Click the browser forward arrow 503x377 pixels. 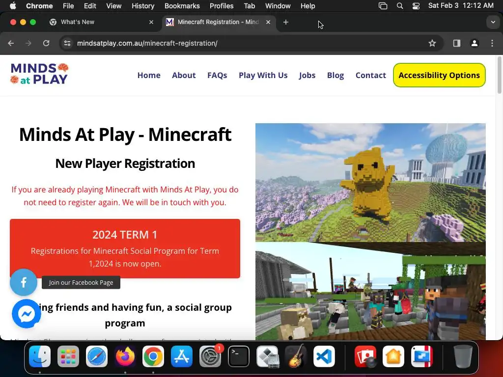tap(28, 43)
